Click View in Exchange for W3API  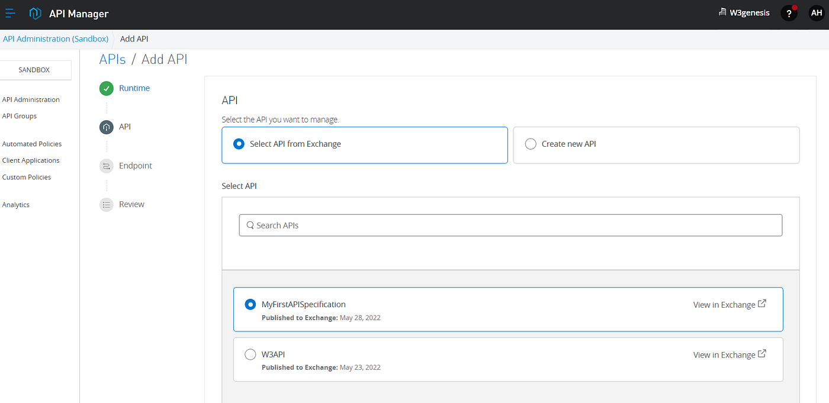pyautogui.click(x=729, y=355)
